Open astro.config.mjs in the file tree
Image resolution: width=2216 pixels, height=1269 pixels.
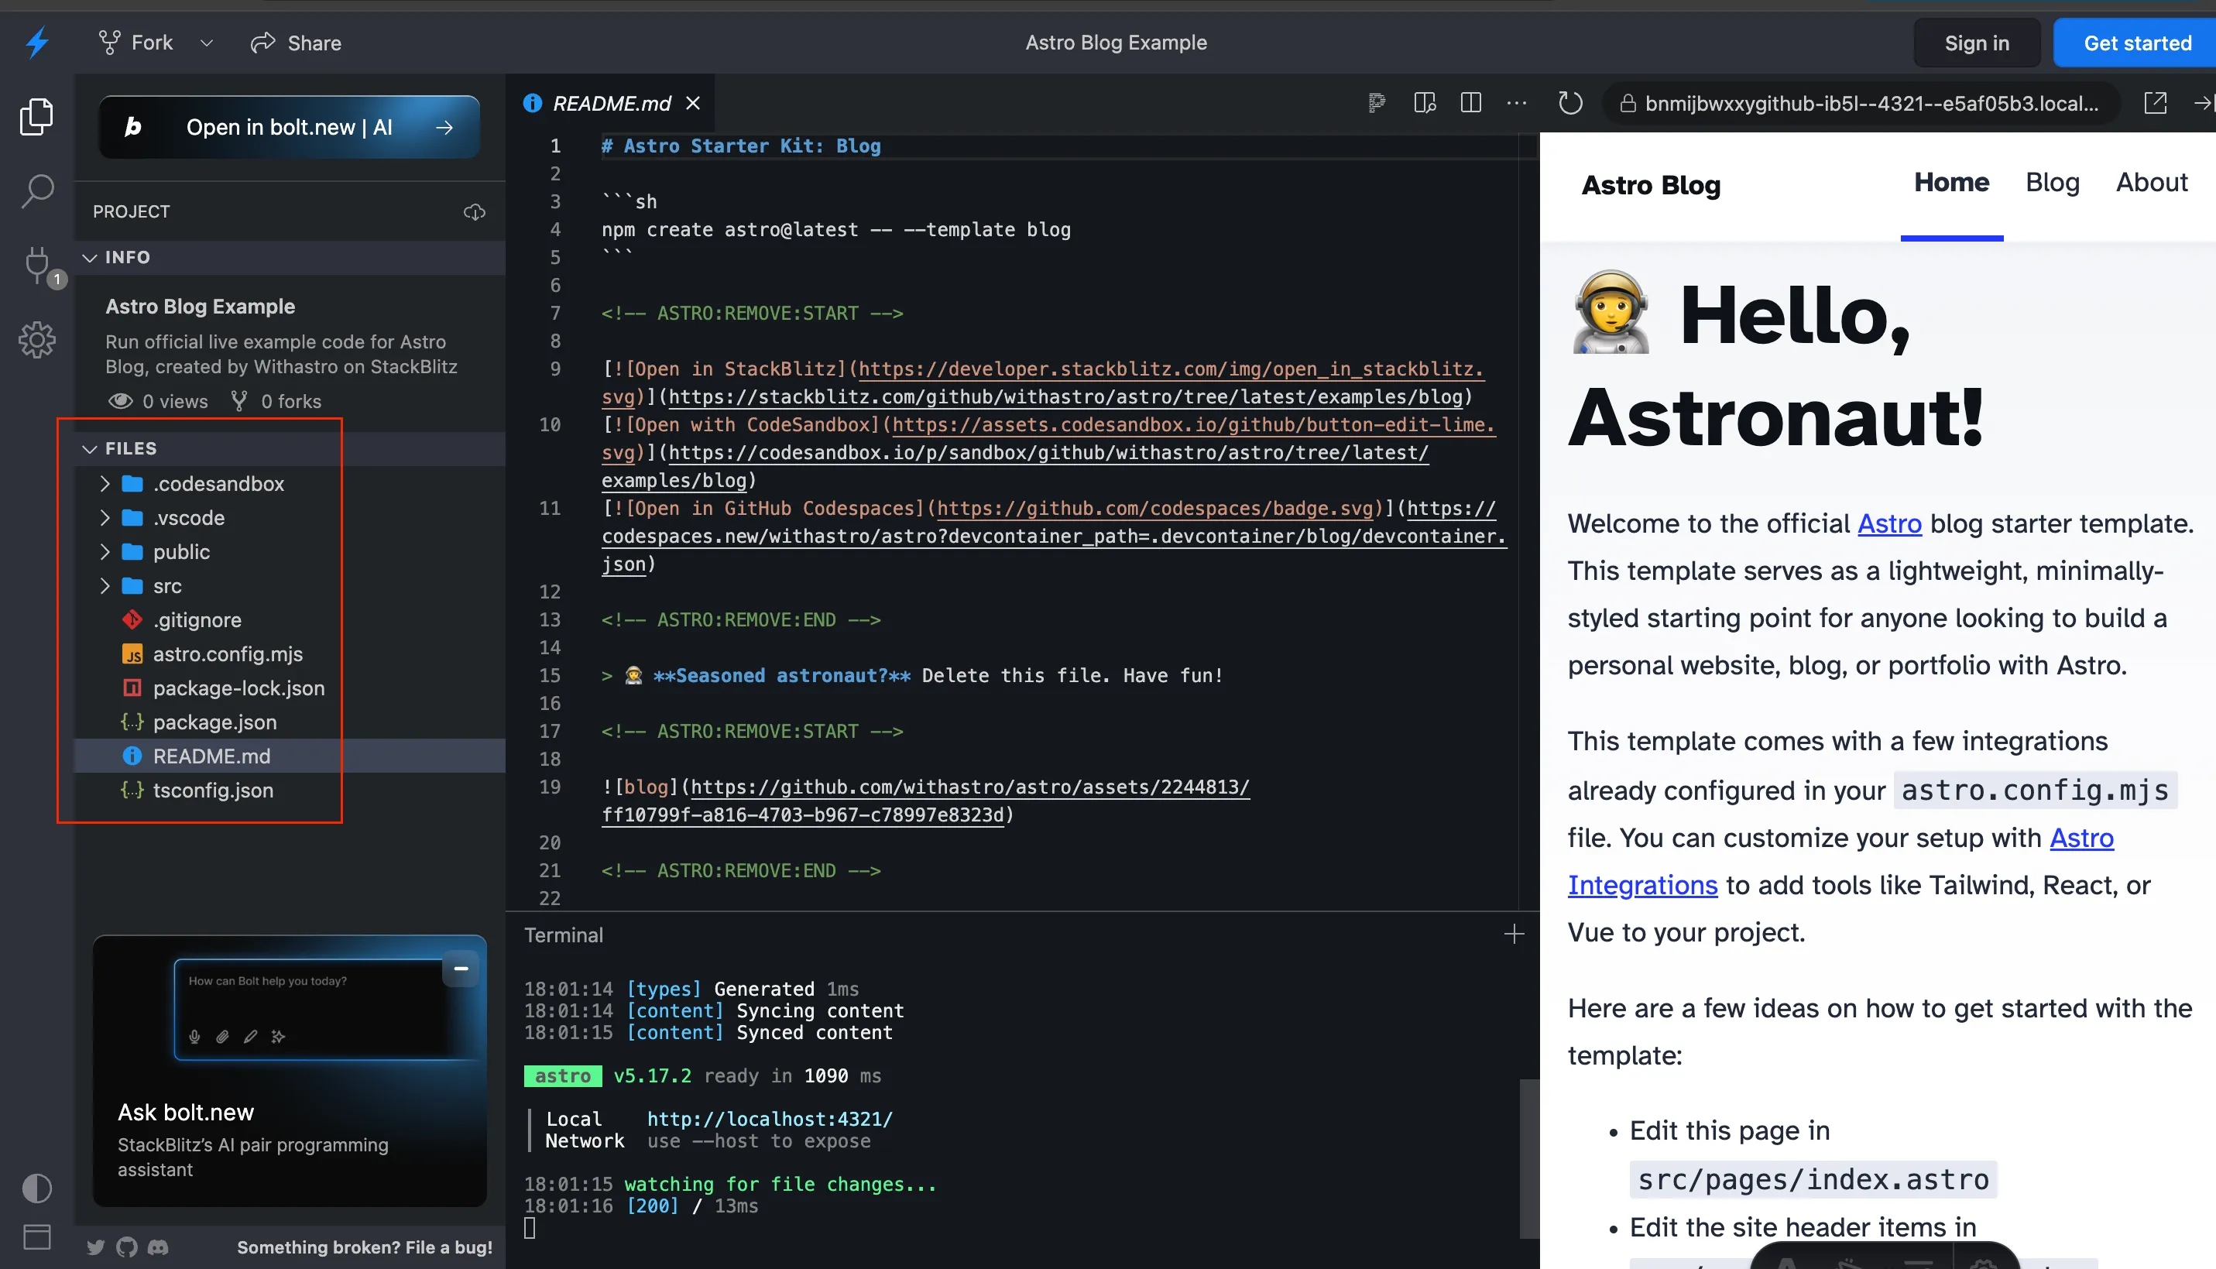point(228,653)
